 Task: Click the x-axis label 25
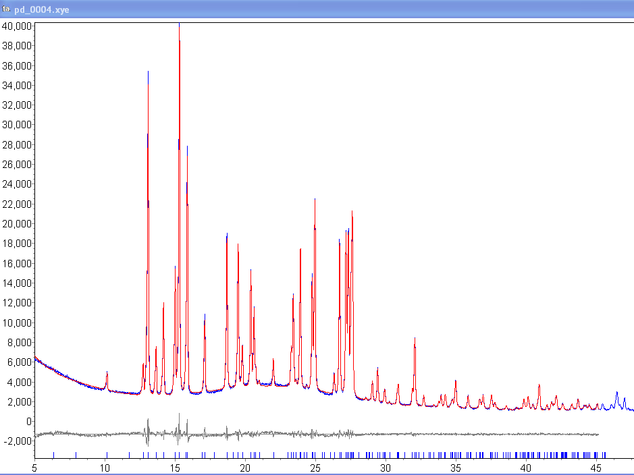click(315, 468)
